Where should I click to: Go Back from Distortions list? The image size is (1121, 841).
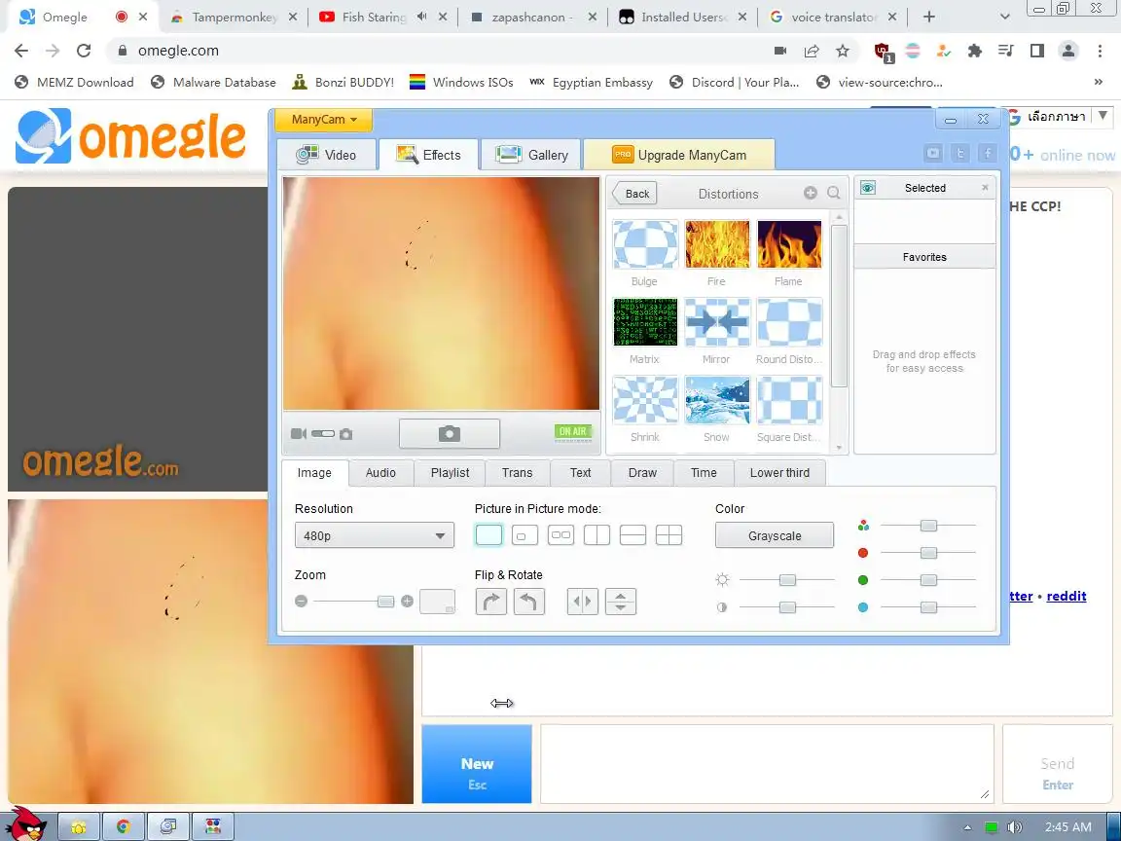point(634,194)
